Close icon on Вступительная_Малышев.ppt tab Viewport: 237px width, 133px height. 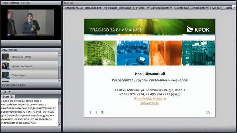point(105,7)
